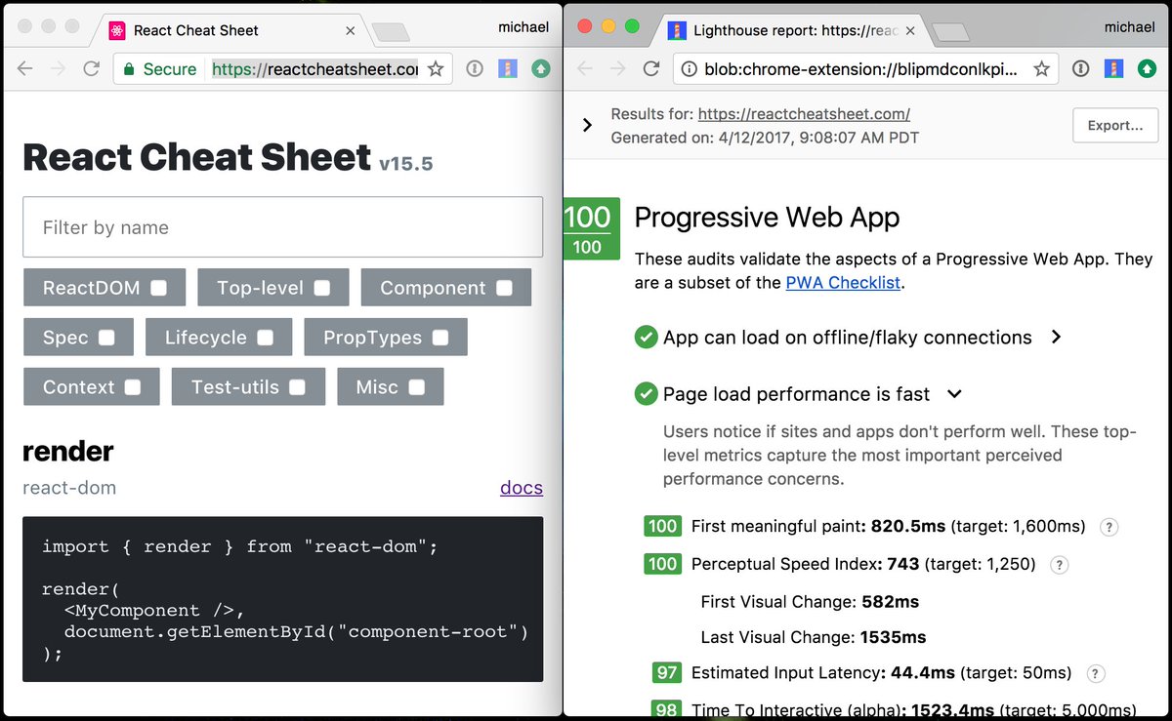Open help icon for Perceptual Speed Index
Image resolution: width=1172 pixels, height=721 pixels.
tap(1059, 564)
